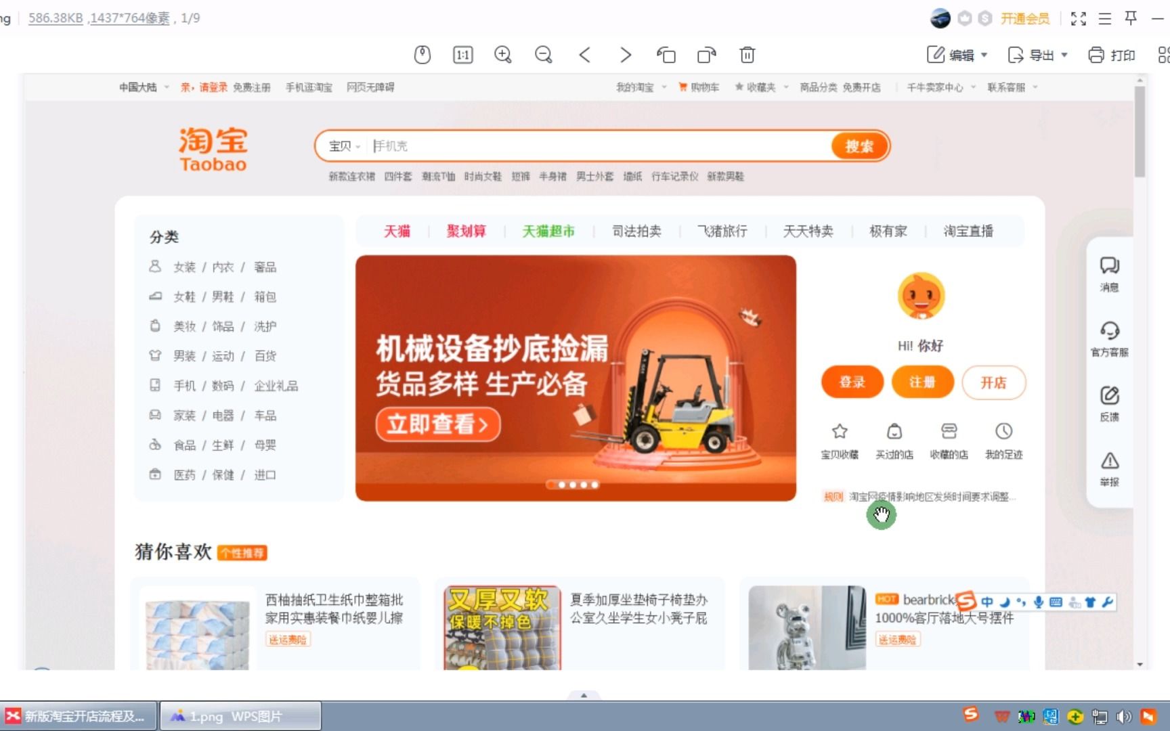The image size is (1170, 731).
Task: Click the 586.38KB file size text
Action: pos(56,18)
